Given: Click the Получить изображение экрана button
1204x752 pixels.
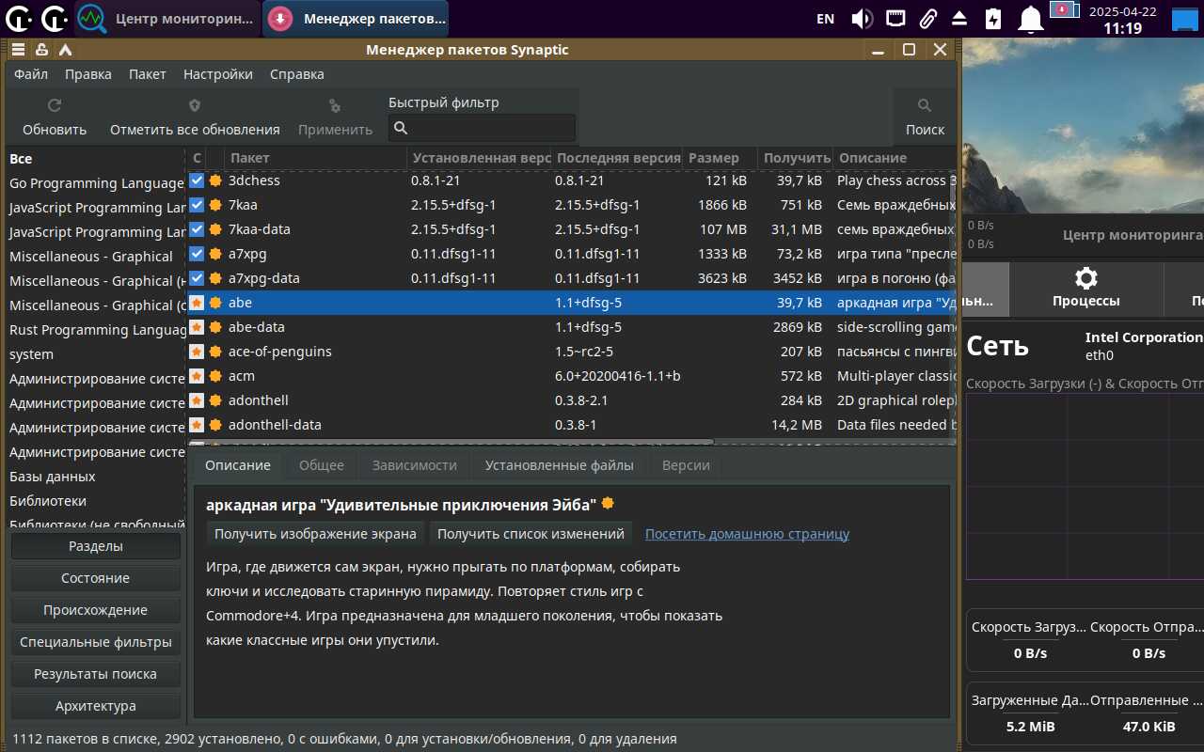Looking at the screenshot, I should tap(315, 534).
